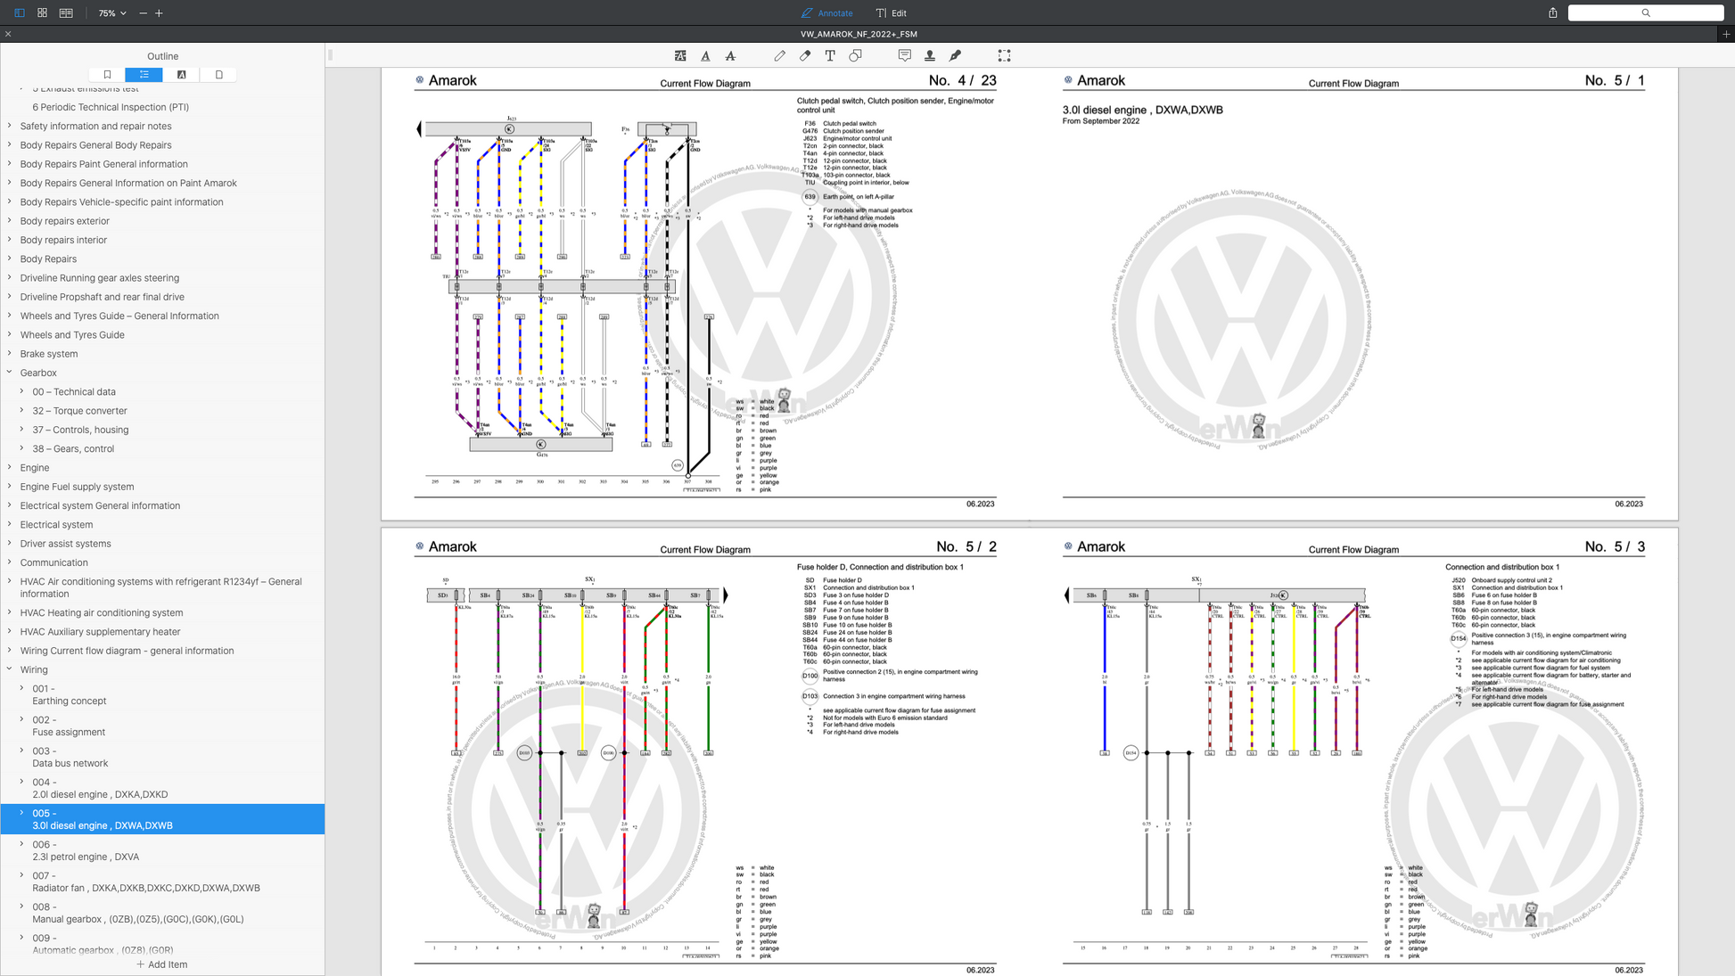
Task: Select the Eraser tool
Action: coord(805,56)
